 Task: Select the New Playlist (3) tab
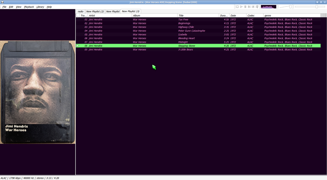pos(131,11)
